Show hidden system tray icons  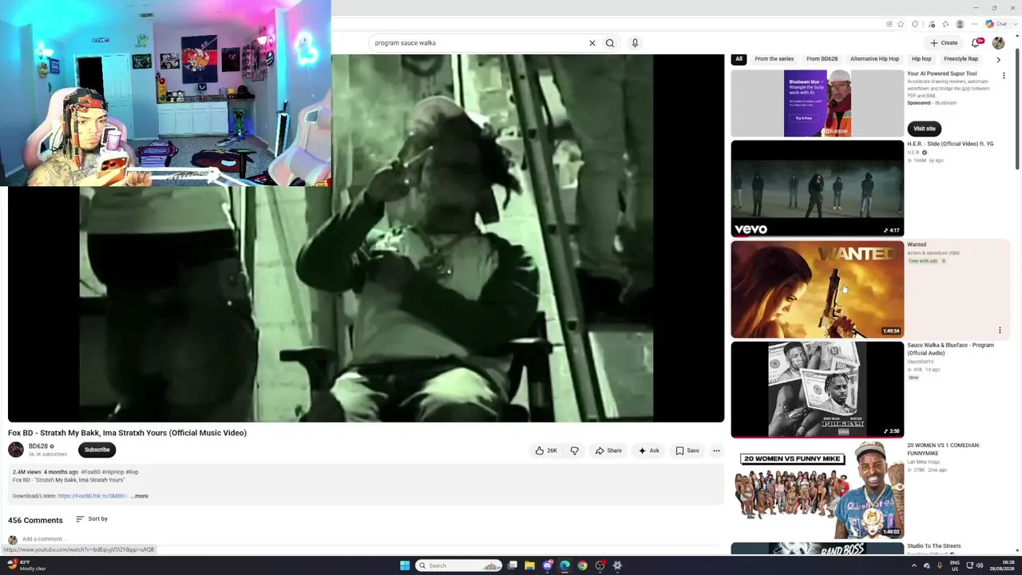(914, 565)
